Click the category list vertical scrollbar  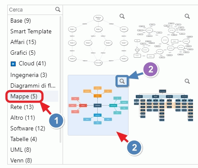60,80
